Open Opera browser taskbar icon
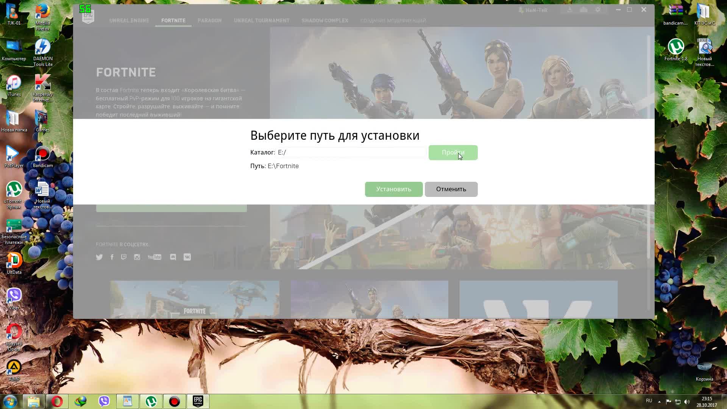Screen dimensions: 727x409 pos(57,401)
